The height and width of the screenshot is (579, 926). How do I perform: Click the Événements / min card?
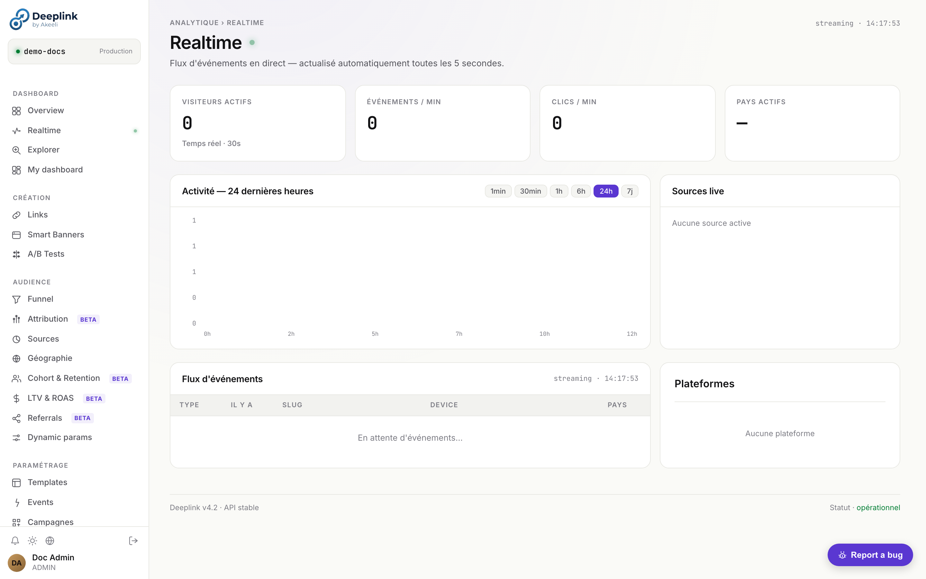tap(442, 123)
